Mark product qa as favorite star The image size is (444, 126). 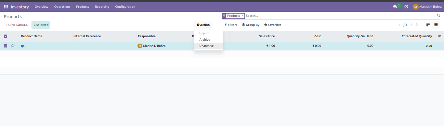click(13, 46)
